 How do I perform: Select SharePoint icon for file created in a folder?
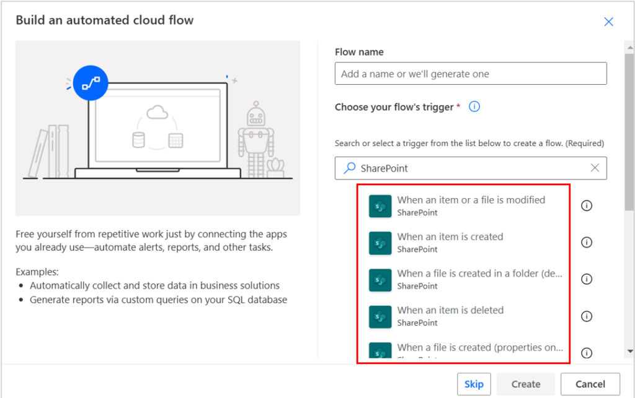[x=380, y=280]
